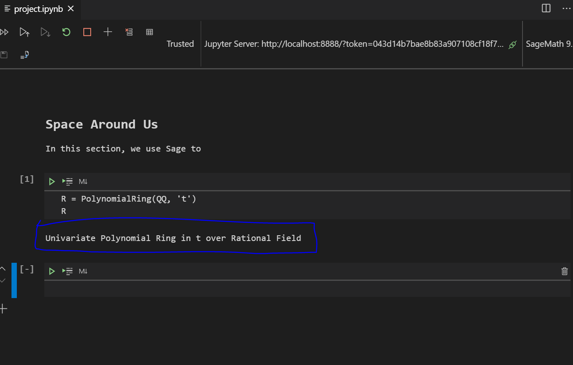
Task: Open more actions via the ellipsis menu
Action: coord(566,8)
